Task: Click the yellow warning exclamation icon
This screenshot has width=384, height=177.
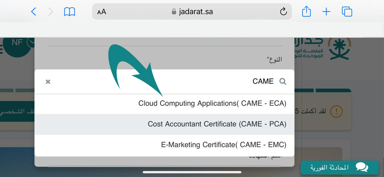Action: pos(336,111)
